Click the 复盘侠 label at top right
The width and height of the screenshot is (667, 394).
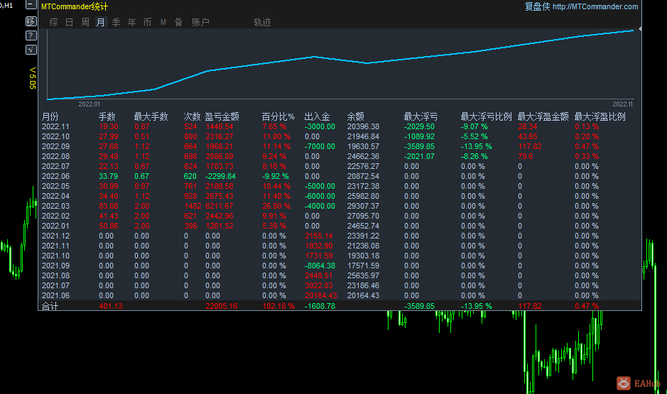click(537, 6)
